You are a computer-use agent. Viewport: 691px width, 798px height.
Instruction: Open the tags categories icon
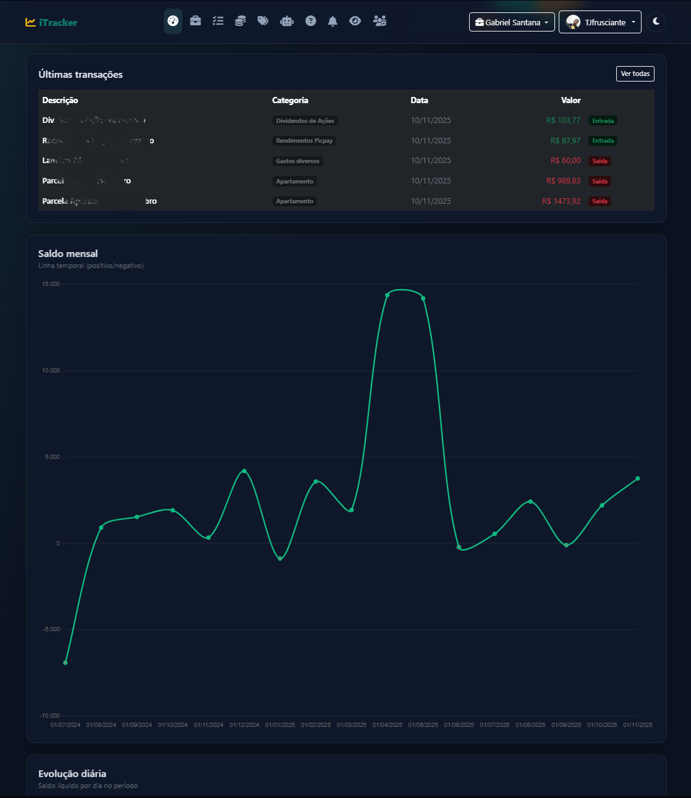click(x=263, y=22)
